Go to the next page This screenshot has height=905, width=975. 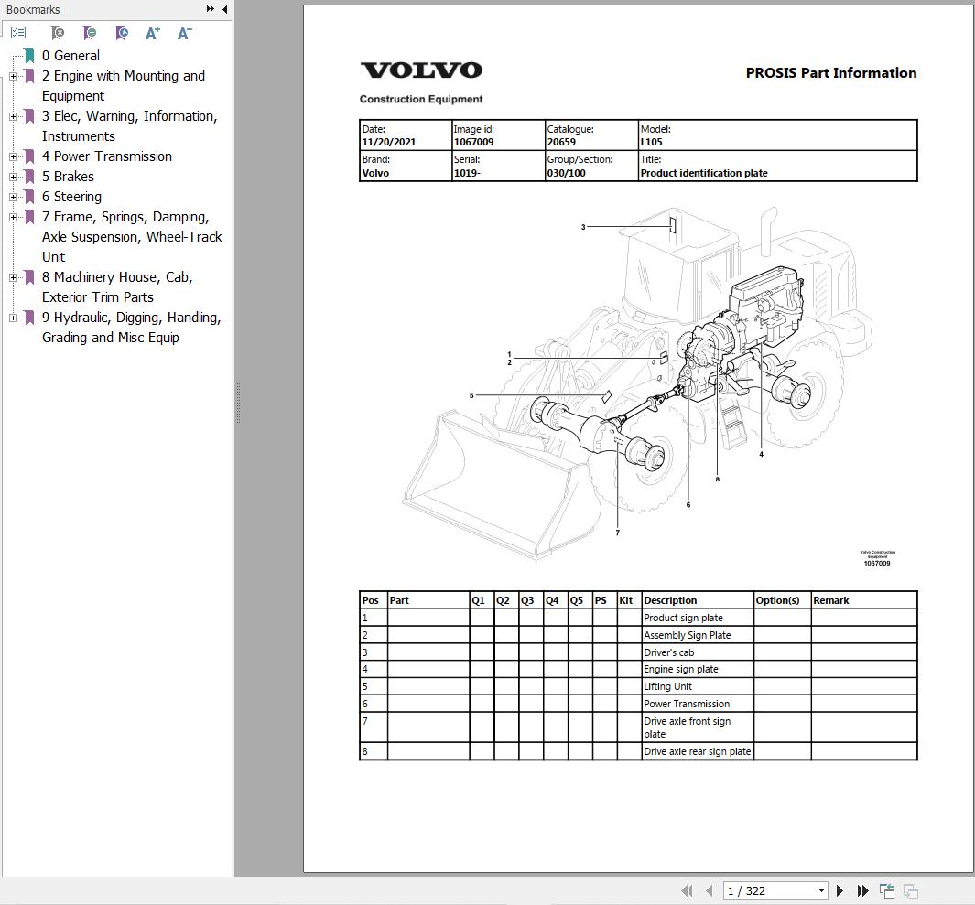pyautogui.click(x=840, y=890)
